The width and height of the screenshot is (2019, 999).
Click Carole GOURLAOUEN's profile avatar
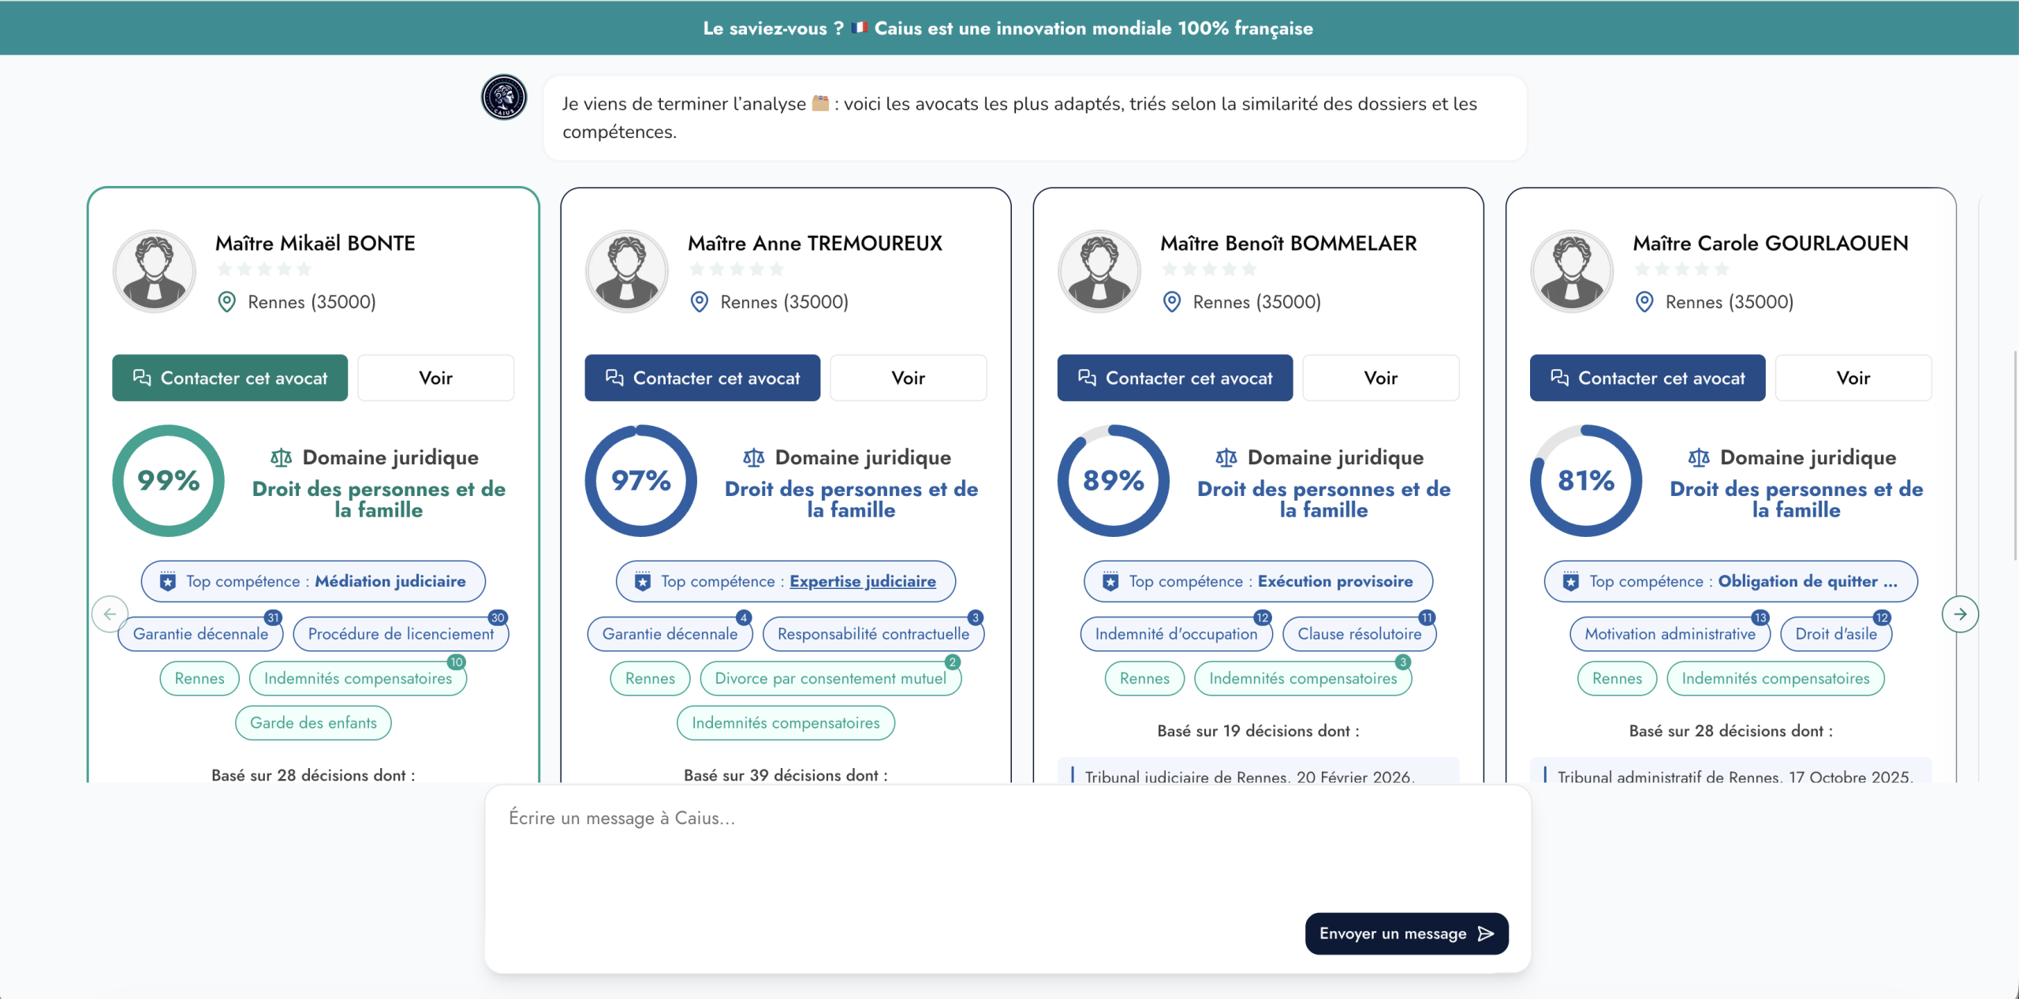[x=1572, y=271]
